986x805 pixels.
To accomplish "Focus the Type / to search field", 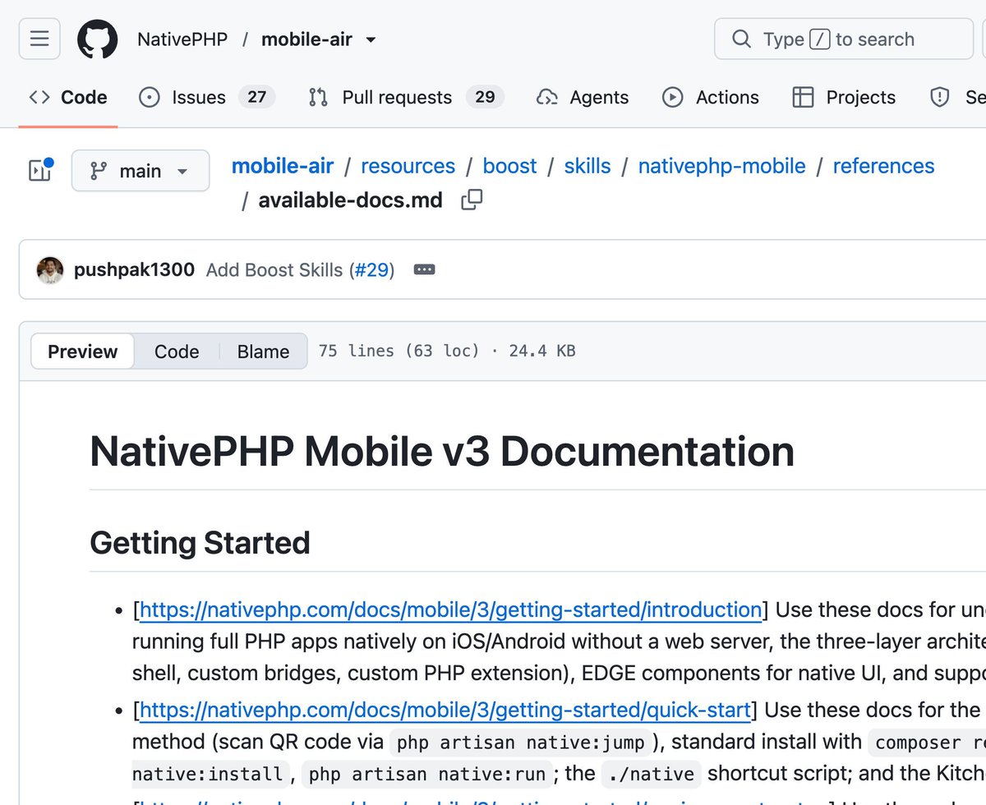I will [x=843, y=39].
